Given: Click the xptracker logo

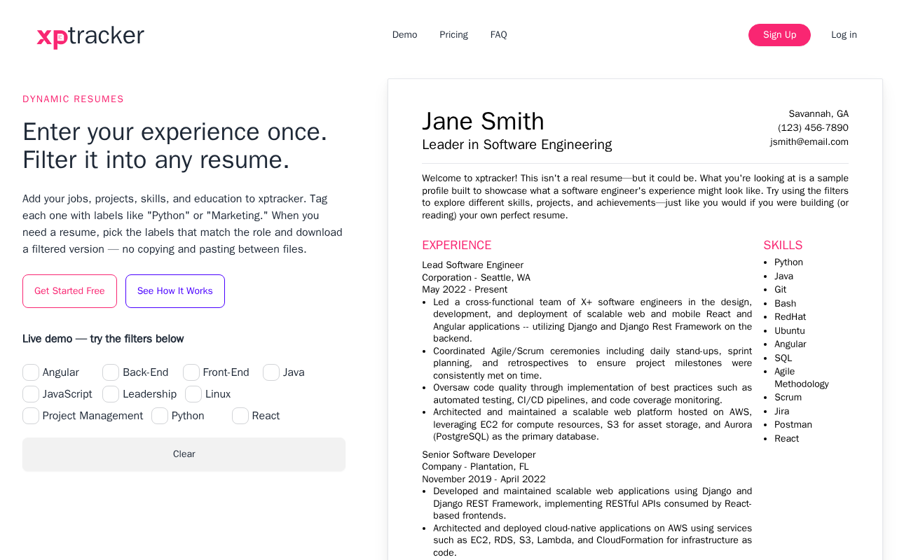Looking at the screenshot, I should point(90,36).
